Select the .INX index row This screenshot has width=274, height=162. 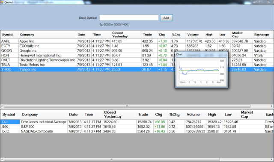coord(137,127)
